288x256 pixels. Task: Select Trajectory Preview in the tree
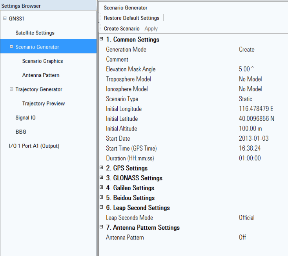pyautogui.click(x=44, y=103)
